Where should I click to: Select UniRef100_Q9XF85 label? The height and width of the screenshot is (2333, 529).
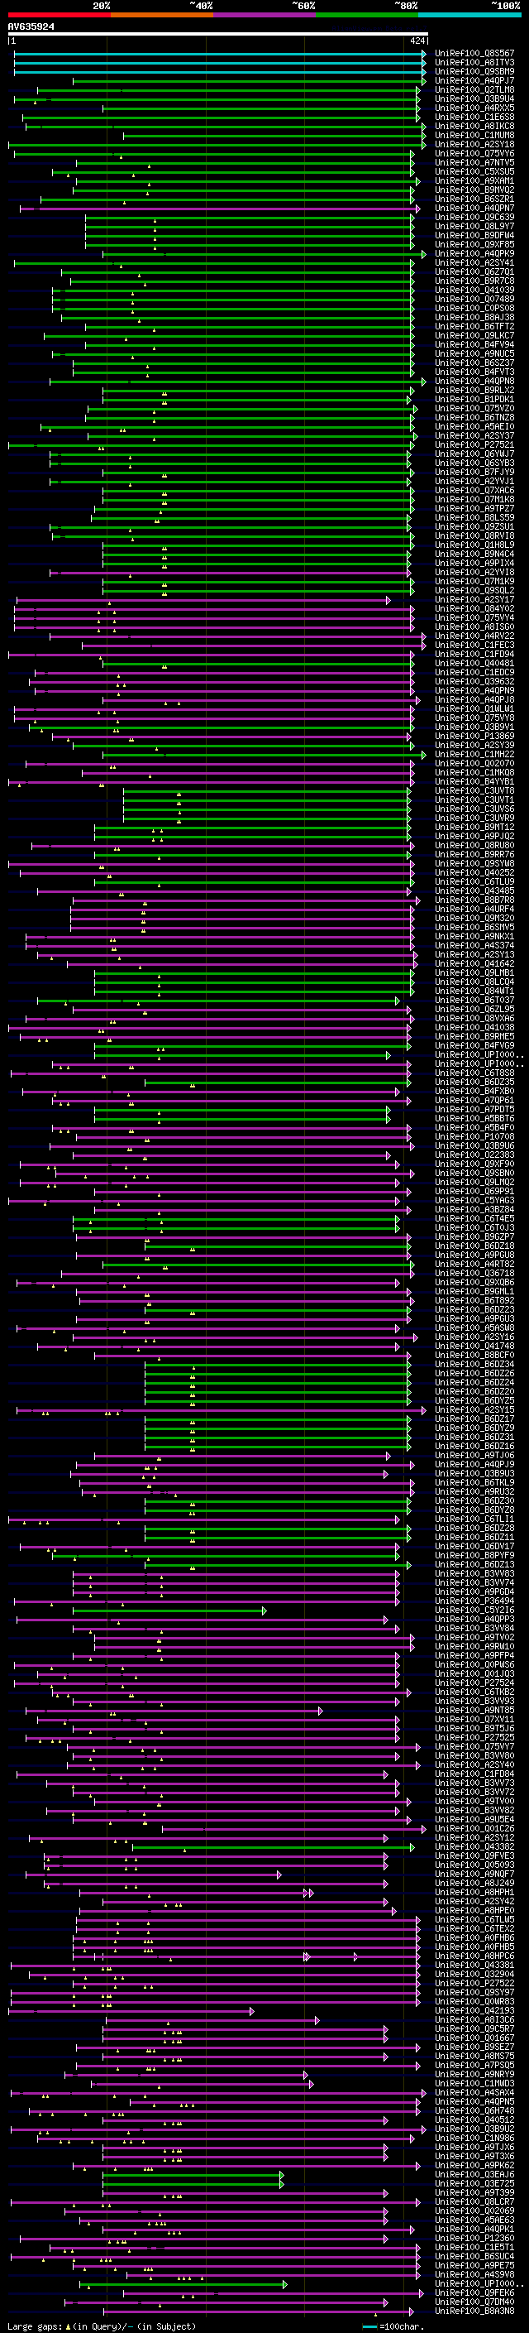pyautogui.click(x=474, y=246)
